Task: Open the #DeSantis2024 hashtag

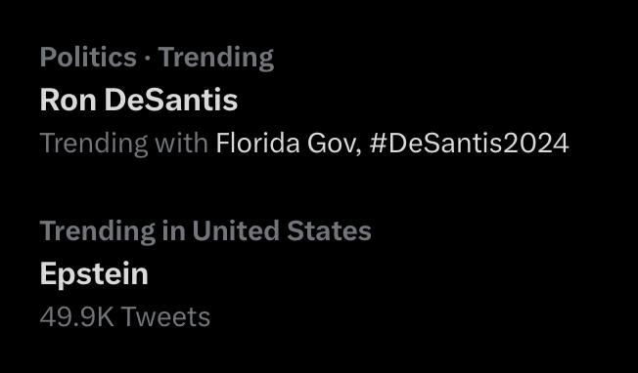Action: click(469, 143)
